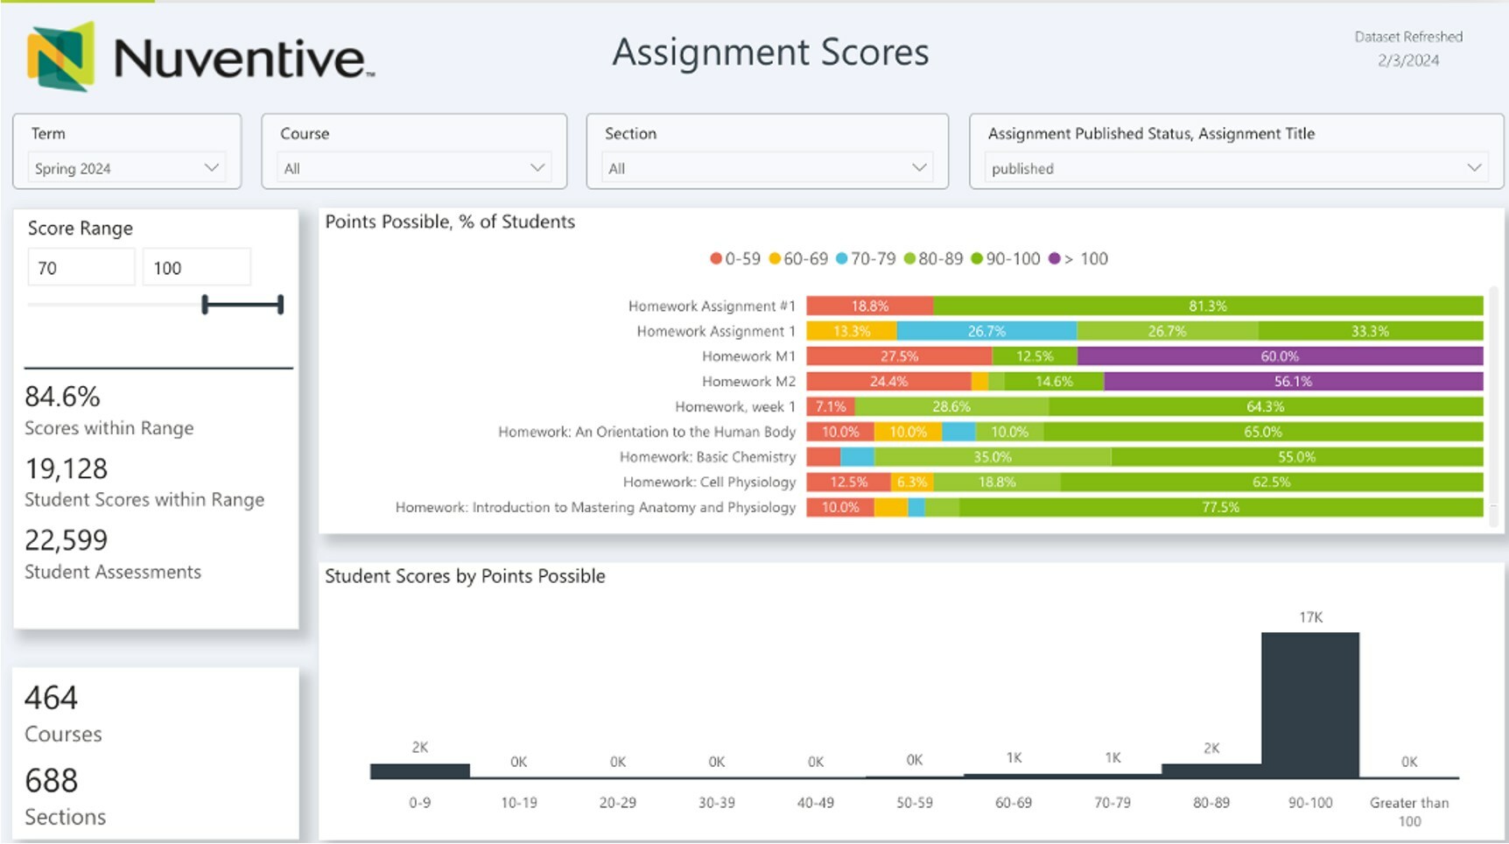Viewport: 1509px width, 844px height.
Task: Click the minimum score input showing 70
Action: (x=81, y=268)
